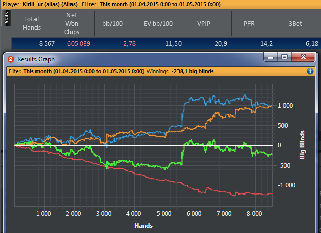Click the -1 000 big blinds axis label
Viewport: 321px width, 233px height.
287,185
